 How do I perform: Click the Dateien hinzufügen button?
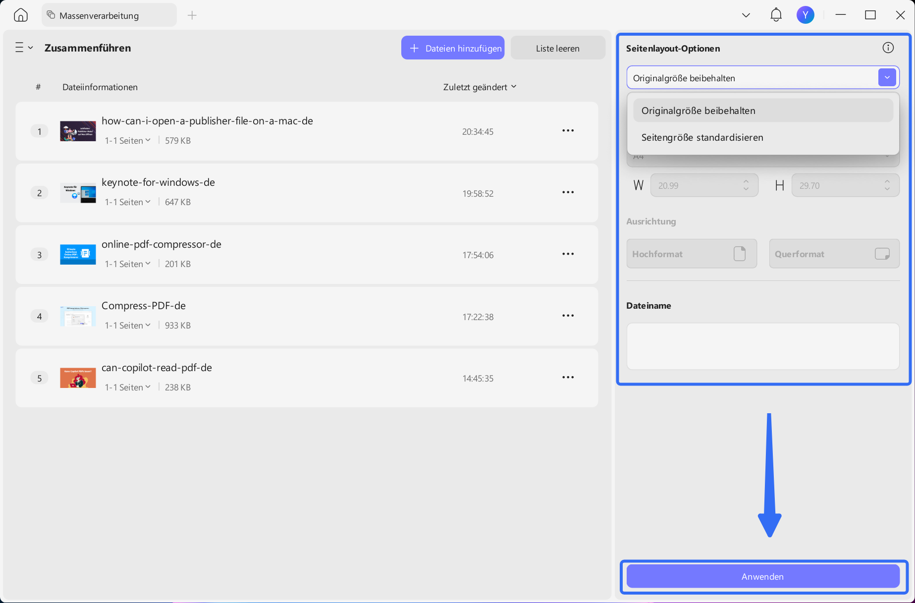(x=453, y=48)
